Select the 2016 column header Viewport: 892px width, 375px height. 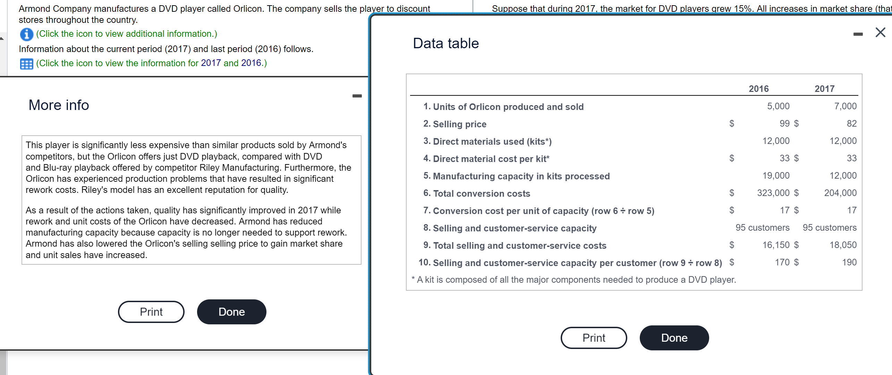tap(759, 88)
